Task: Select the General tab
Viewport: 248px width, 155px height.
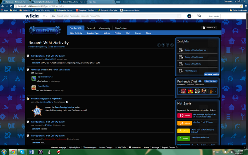Action: point(91,28)
